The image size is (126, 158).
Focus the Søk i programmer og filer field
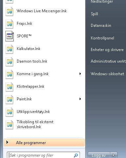point(43,155)
